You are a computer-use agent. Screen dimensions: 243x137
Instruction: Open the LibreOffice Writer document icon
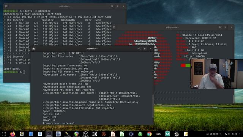pyautogui.click(x=113, y=134)
